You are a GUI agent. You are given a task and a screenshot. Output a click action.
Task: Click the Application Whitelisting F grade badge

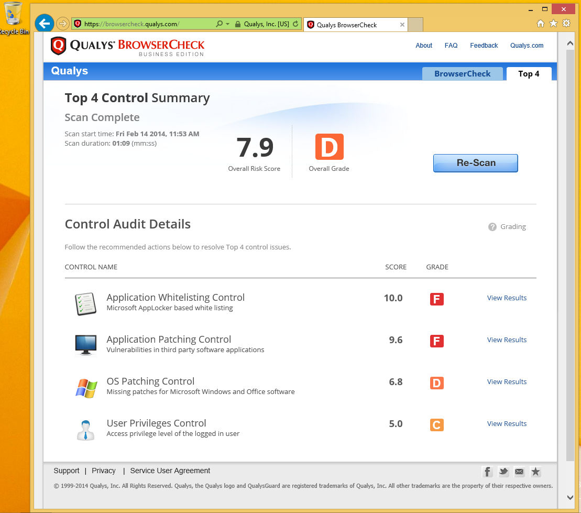[x=437, y=299]
